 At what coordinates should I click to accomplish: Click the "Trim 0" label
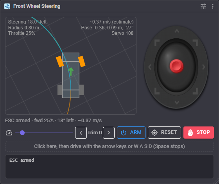[x=95, y=133]
